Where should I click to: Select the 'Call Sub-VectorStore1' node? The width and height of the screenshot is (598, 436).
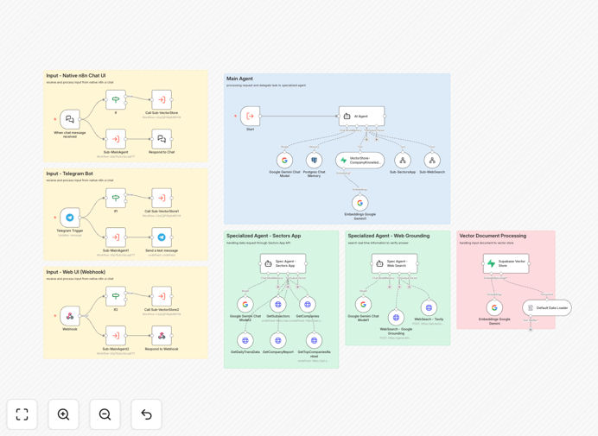coord(162,198)
